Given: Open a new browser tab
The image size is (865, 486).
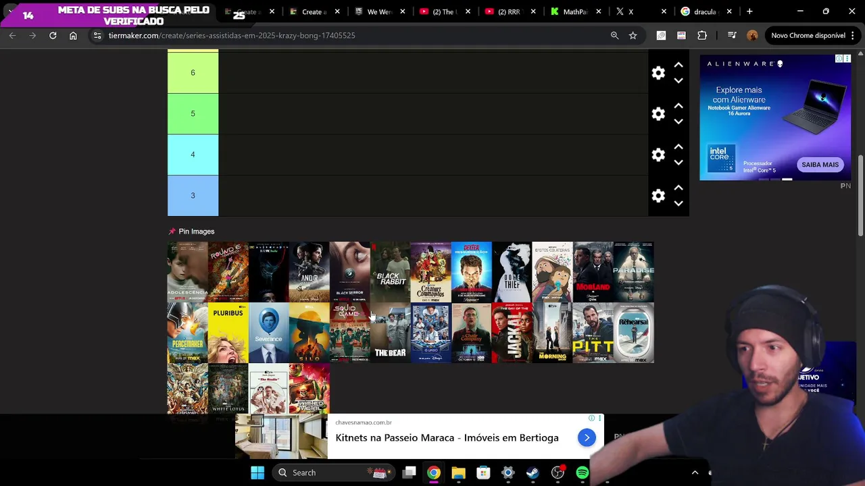Looking at the screenshot, I should pos(749,11).
